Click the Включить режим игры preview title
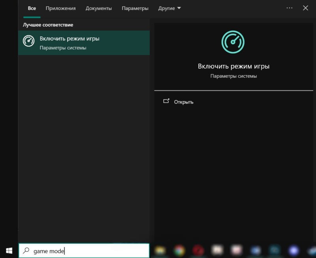The width and height of the screenshot is (316, 258). pyautogui.click(x=233, y=66)
